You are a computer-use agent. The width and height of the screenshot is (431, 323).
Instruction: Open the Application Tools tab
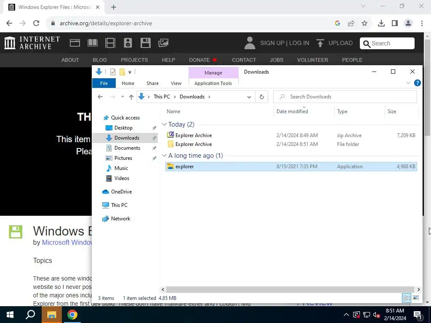pos(213,83)
